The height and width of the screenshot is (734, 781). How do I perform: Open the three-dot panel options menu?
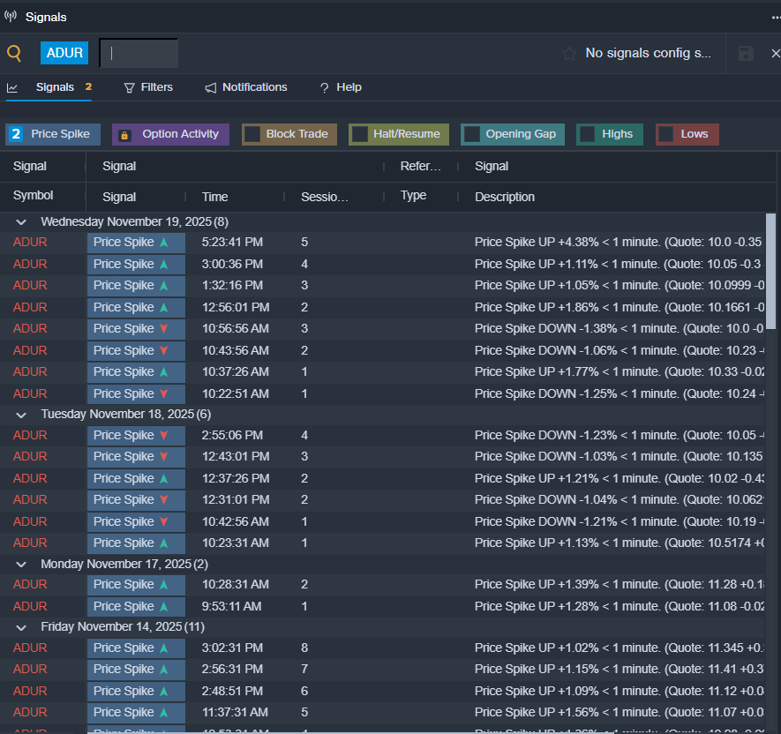[x=775, y=17]
